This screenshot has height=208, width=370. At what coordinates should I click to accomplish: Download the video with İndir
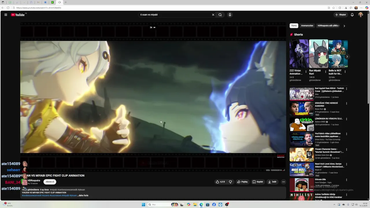coord(273,182)
